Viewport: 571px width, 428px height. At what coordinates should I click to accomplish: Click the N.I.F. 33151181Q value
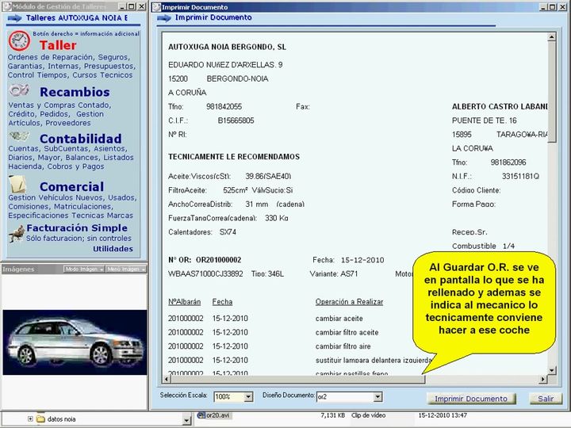coord(520,176)
